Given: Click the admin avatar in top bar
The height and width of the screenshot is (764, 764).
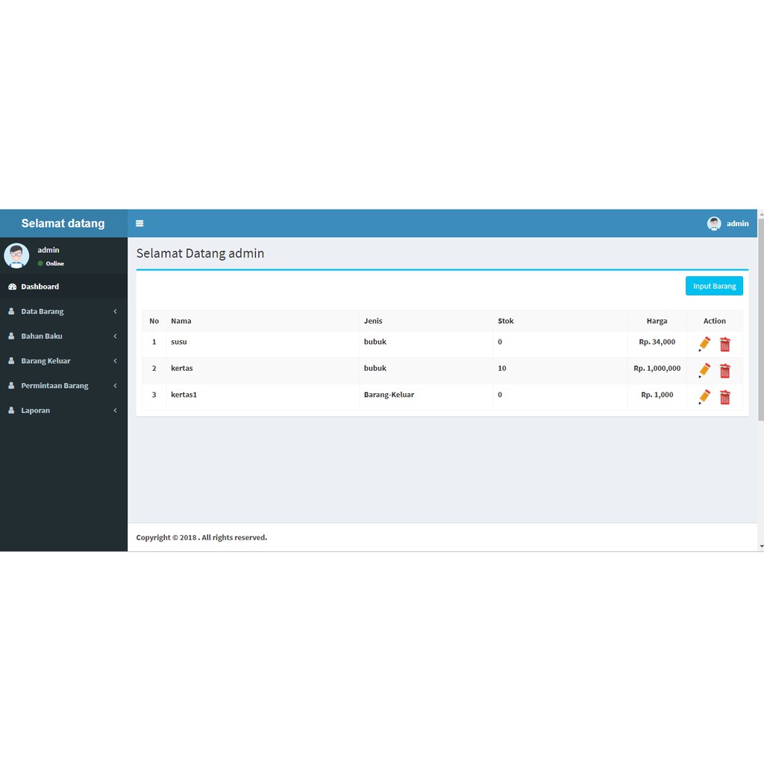Looking at the screenshot, I should (x=714, y=223).
